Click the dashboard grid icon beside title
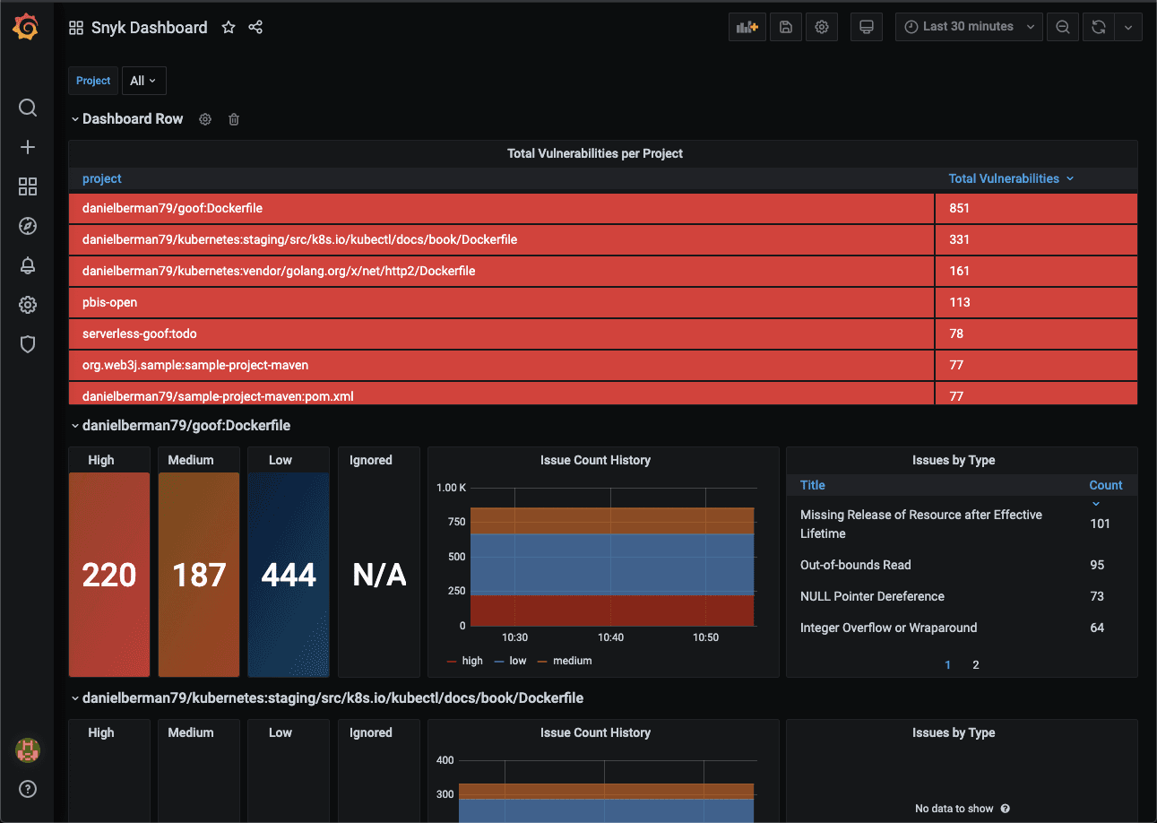1157x823 pixels. pyautogui.click(x=76, y=28)
